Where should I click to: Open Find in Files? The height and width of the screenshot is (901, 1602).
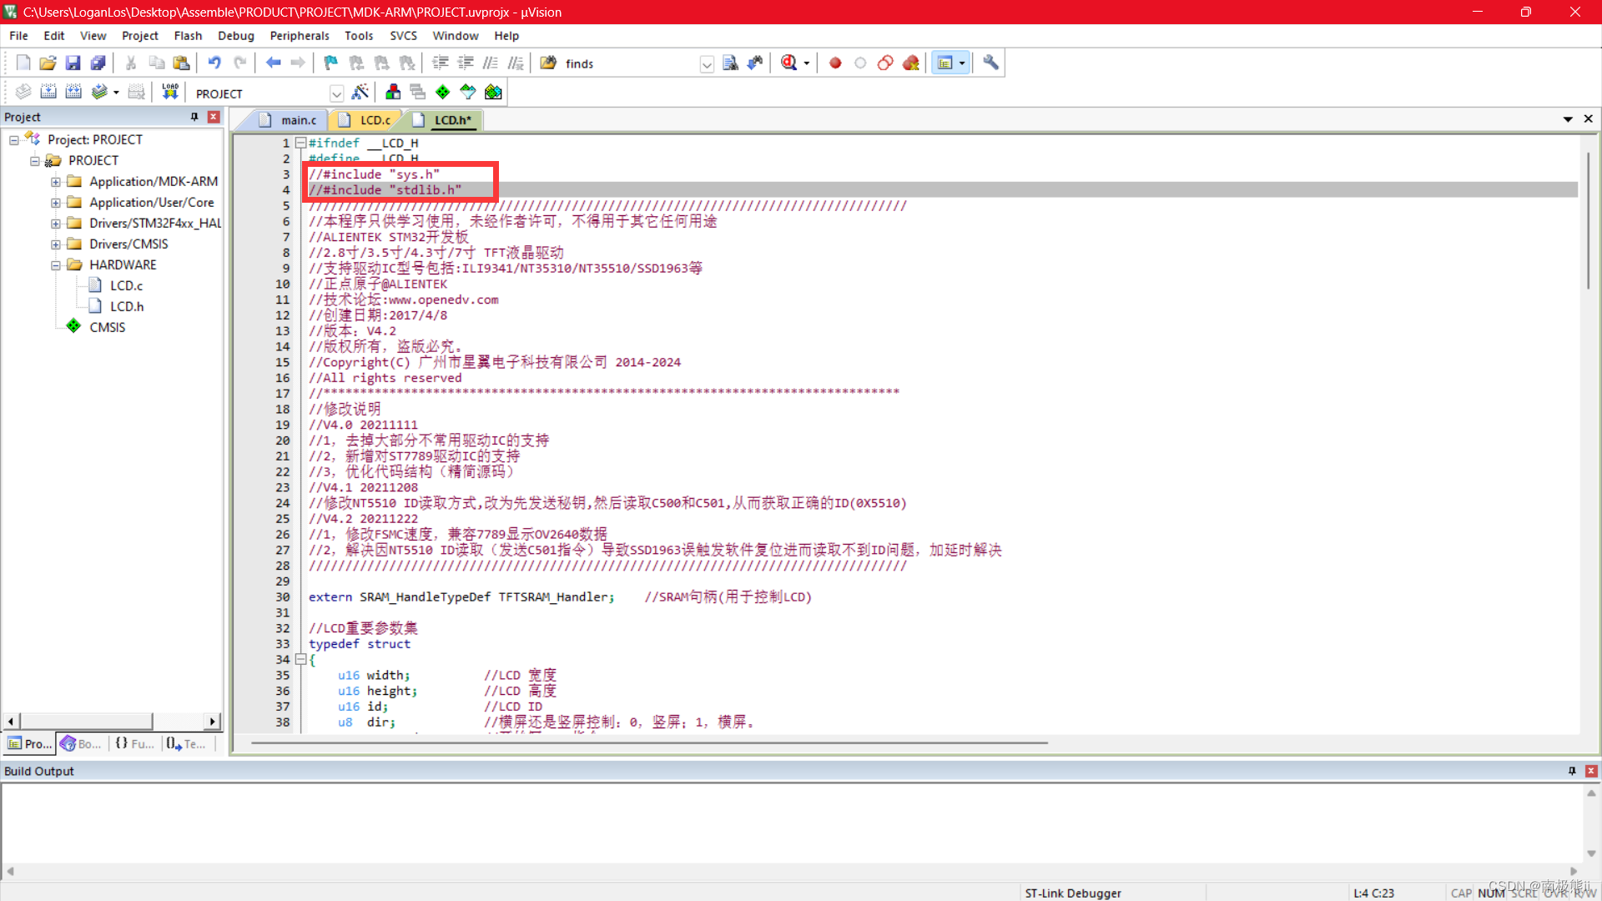pos(547,63)
